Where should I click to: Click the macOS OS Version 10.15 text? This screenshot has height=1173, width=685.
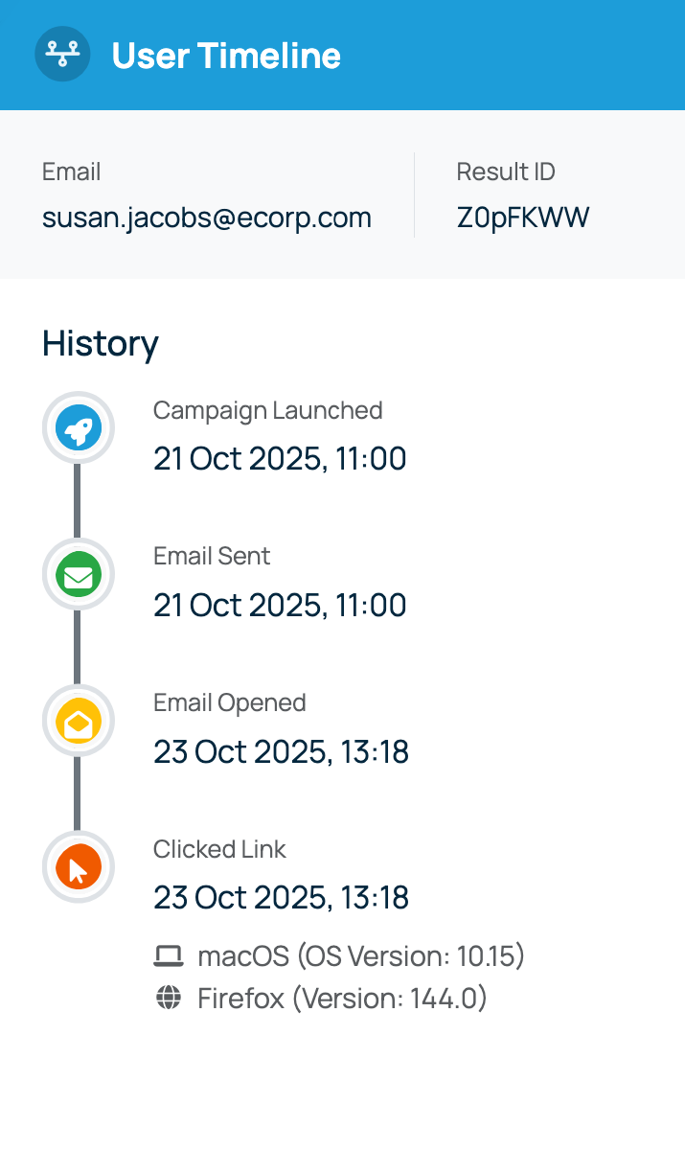[361, 956]
